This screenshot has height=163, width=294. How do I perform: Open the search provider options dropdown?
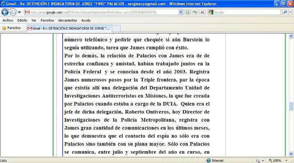point(290,12)
